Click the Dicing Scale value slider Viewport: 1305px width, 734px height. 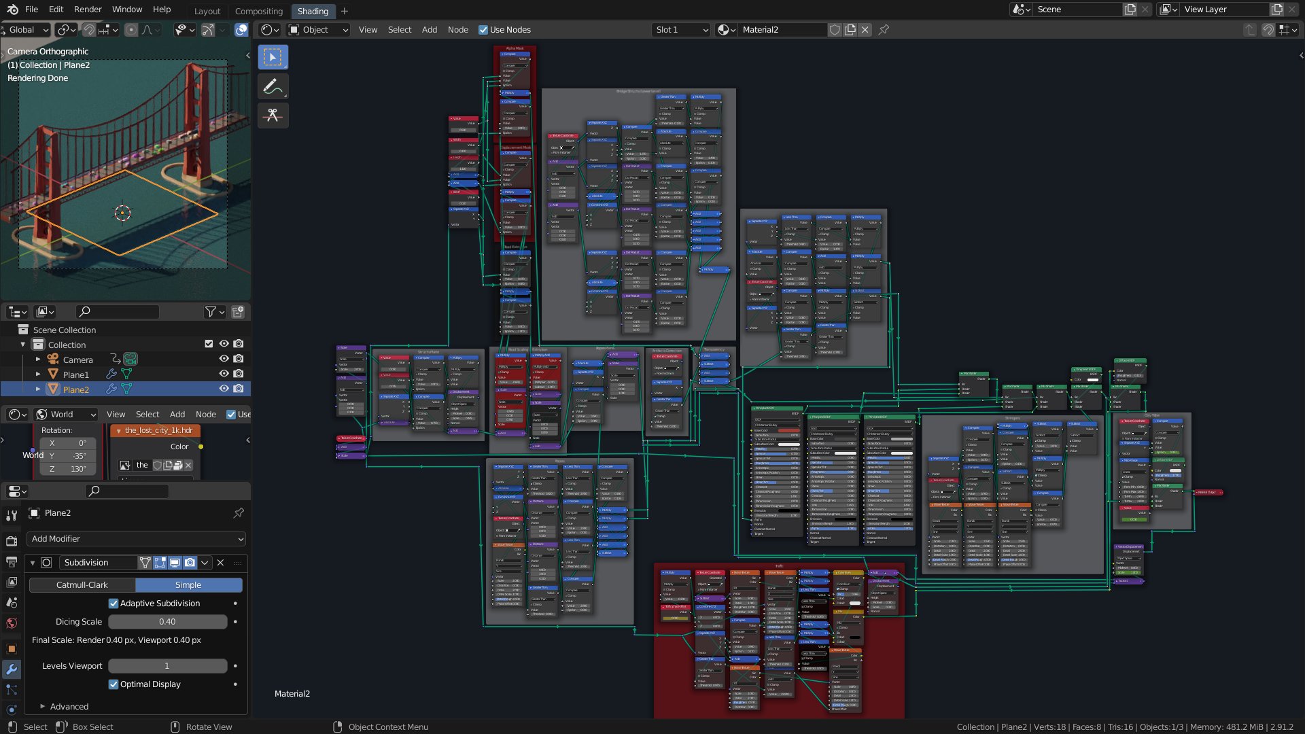tap(167, 622)
